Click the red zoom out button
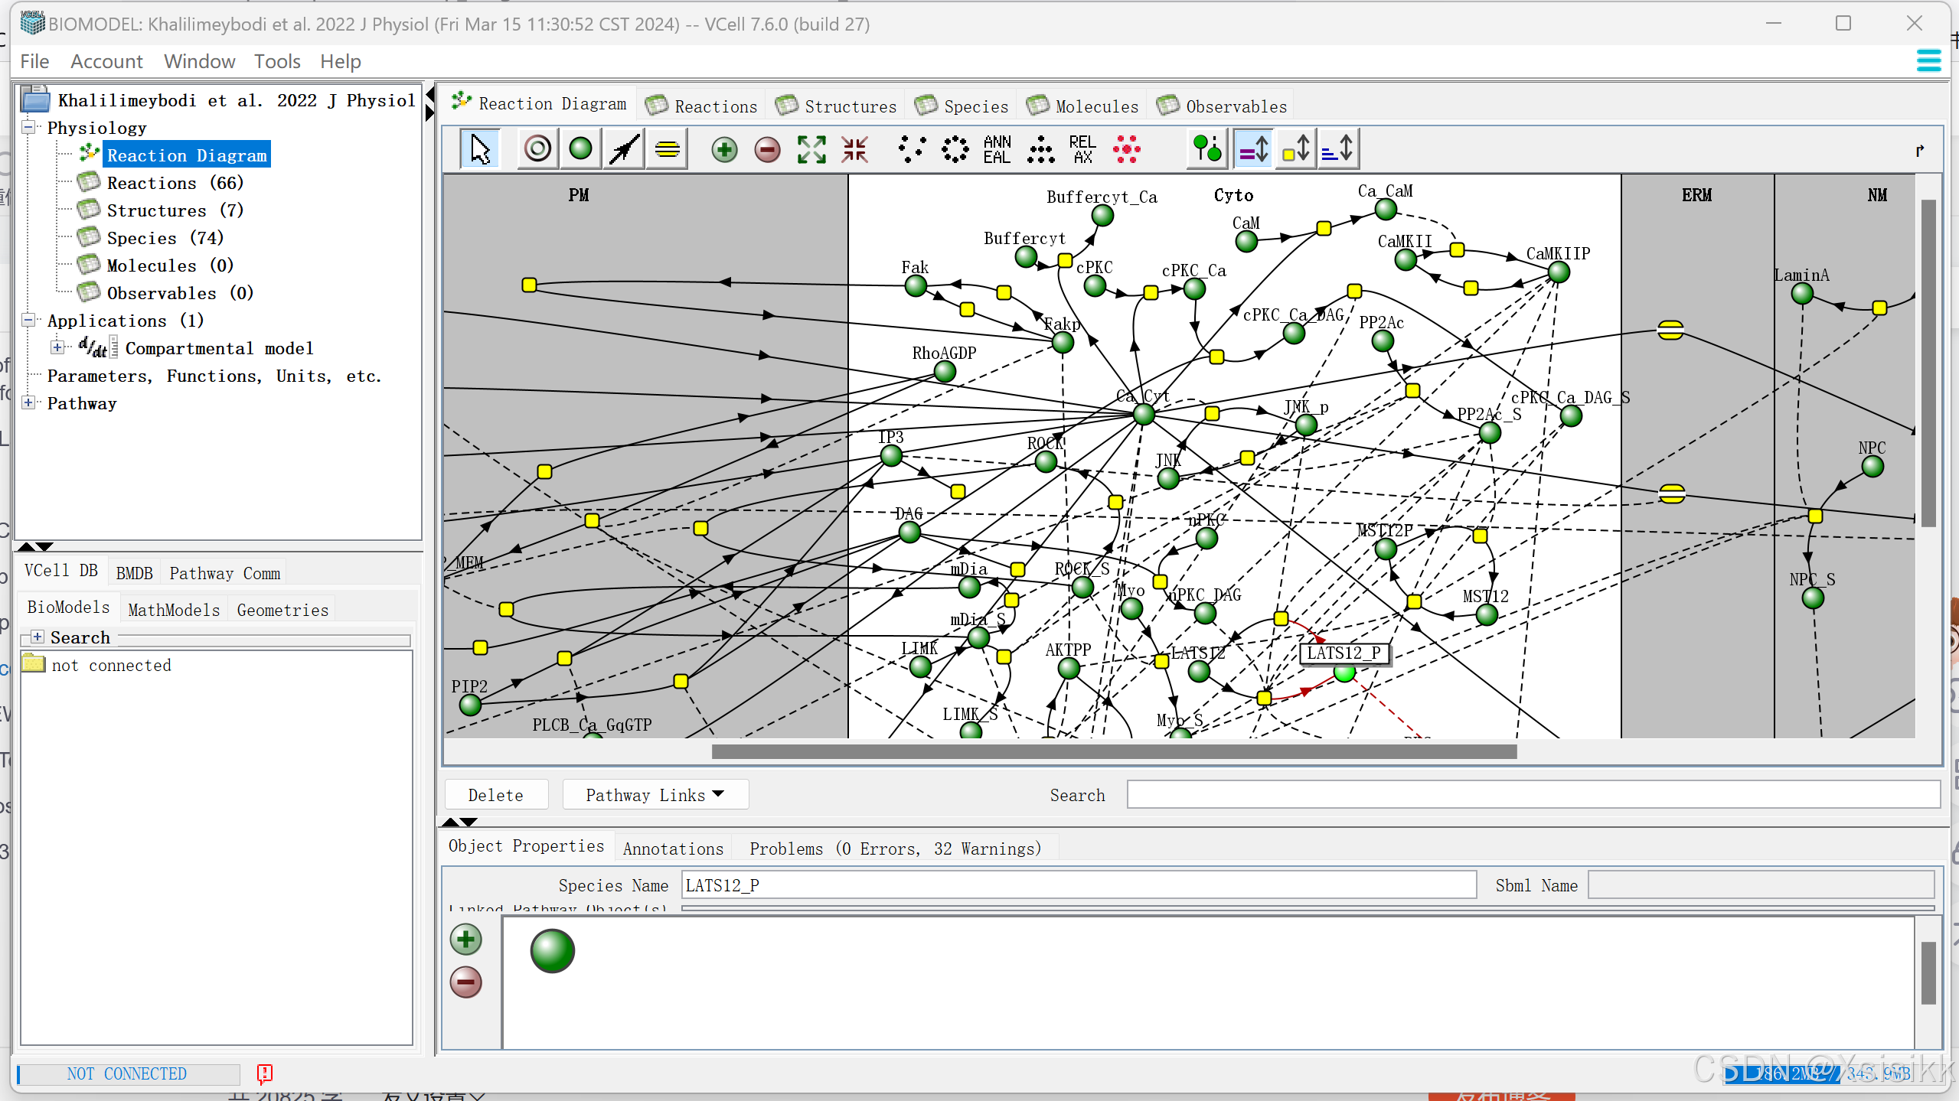Image resolution: width=1959 pixels, height=1101 pixels. coord(766,148)
